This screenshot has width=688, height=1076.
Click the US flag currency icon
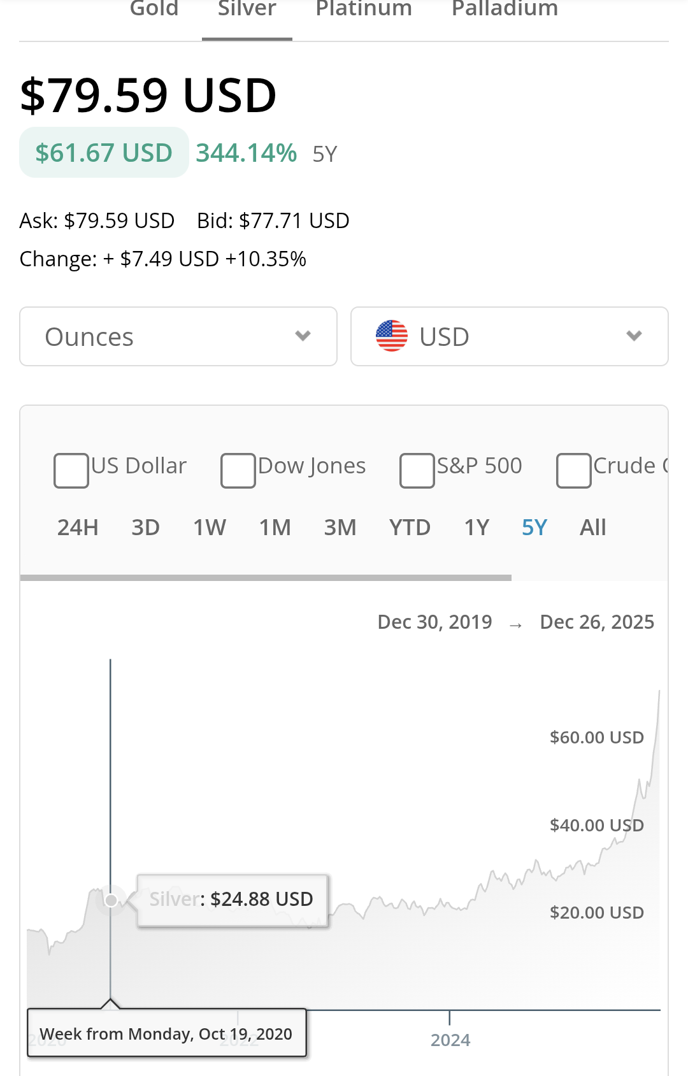(392, 336)
